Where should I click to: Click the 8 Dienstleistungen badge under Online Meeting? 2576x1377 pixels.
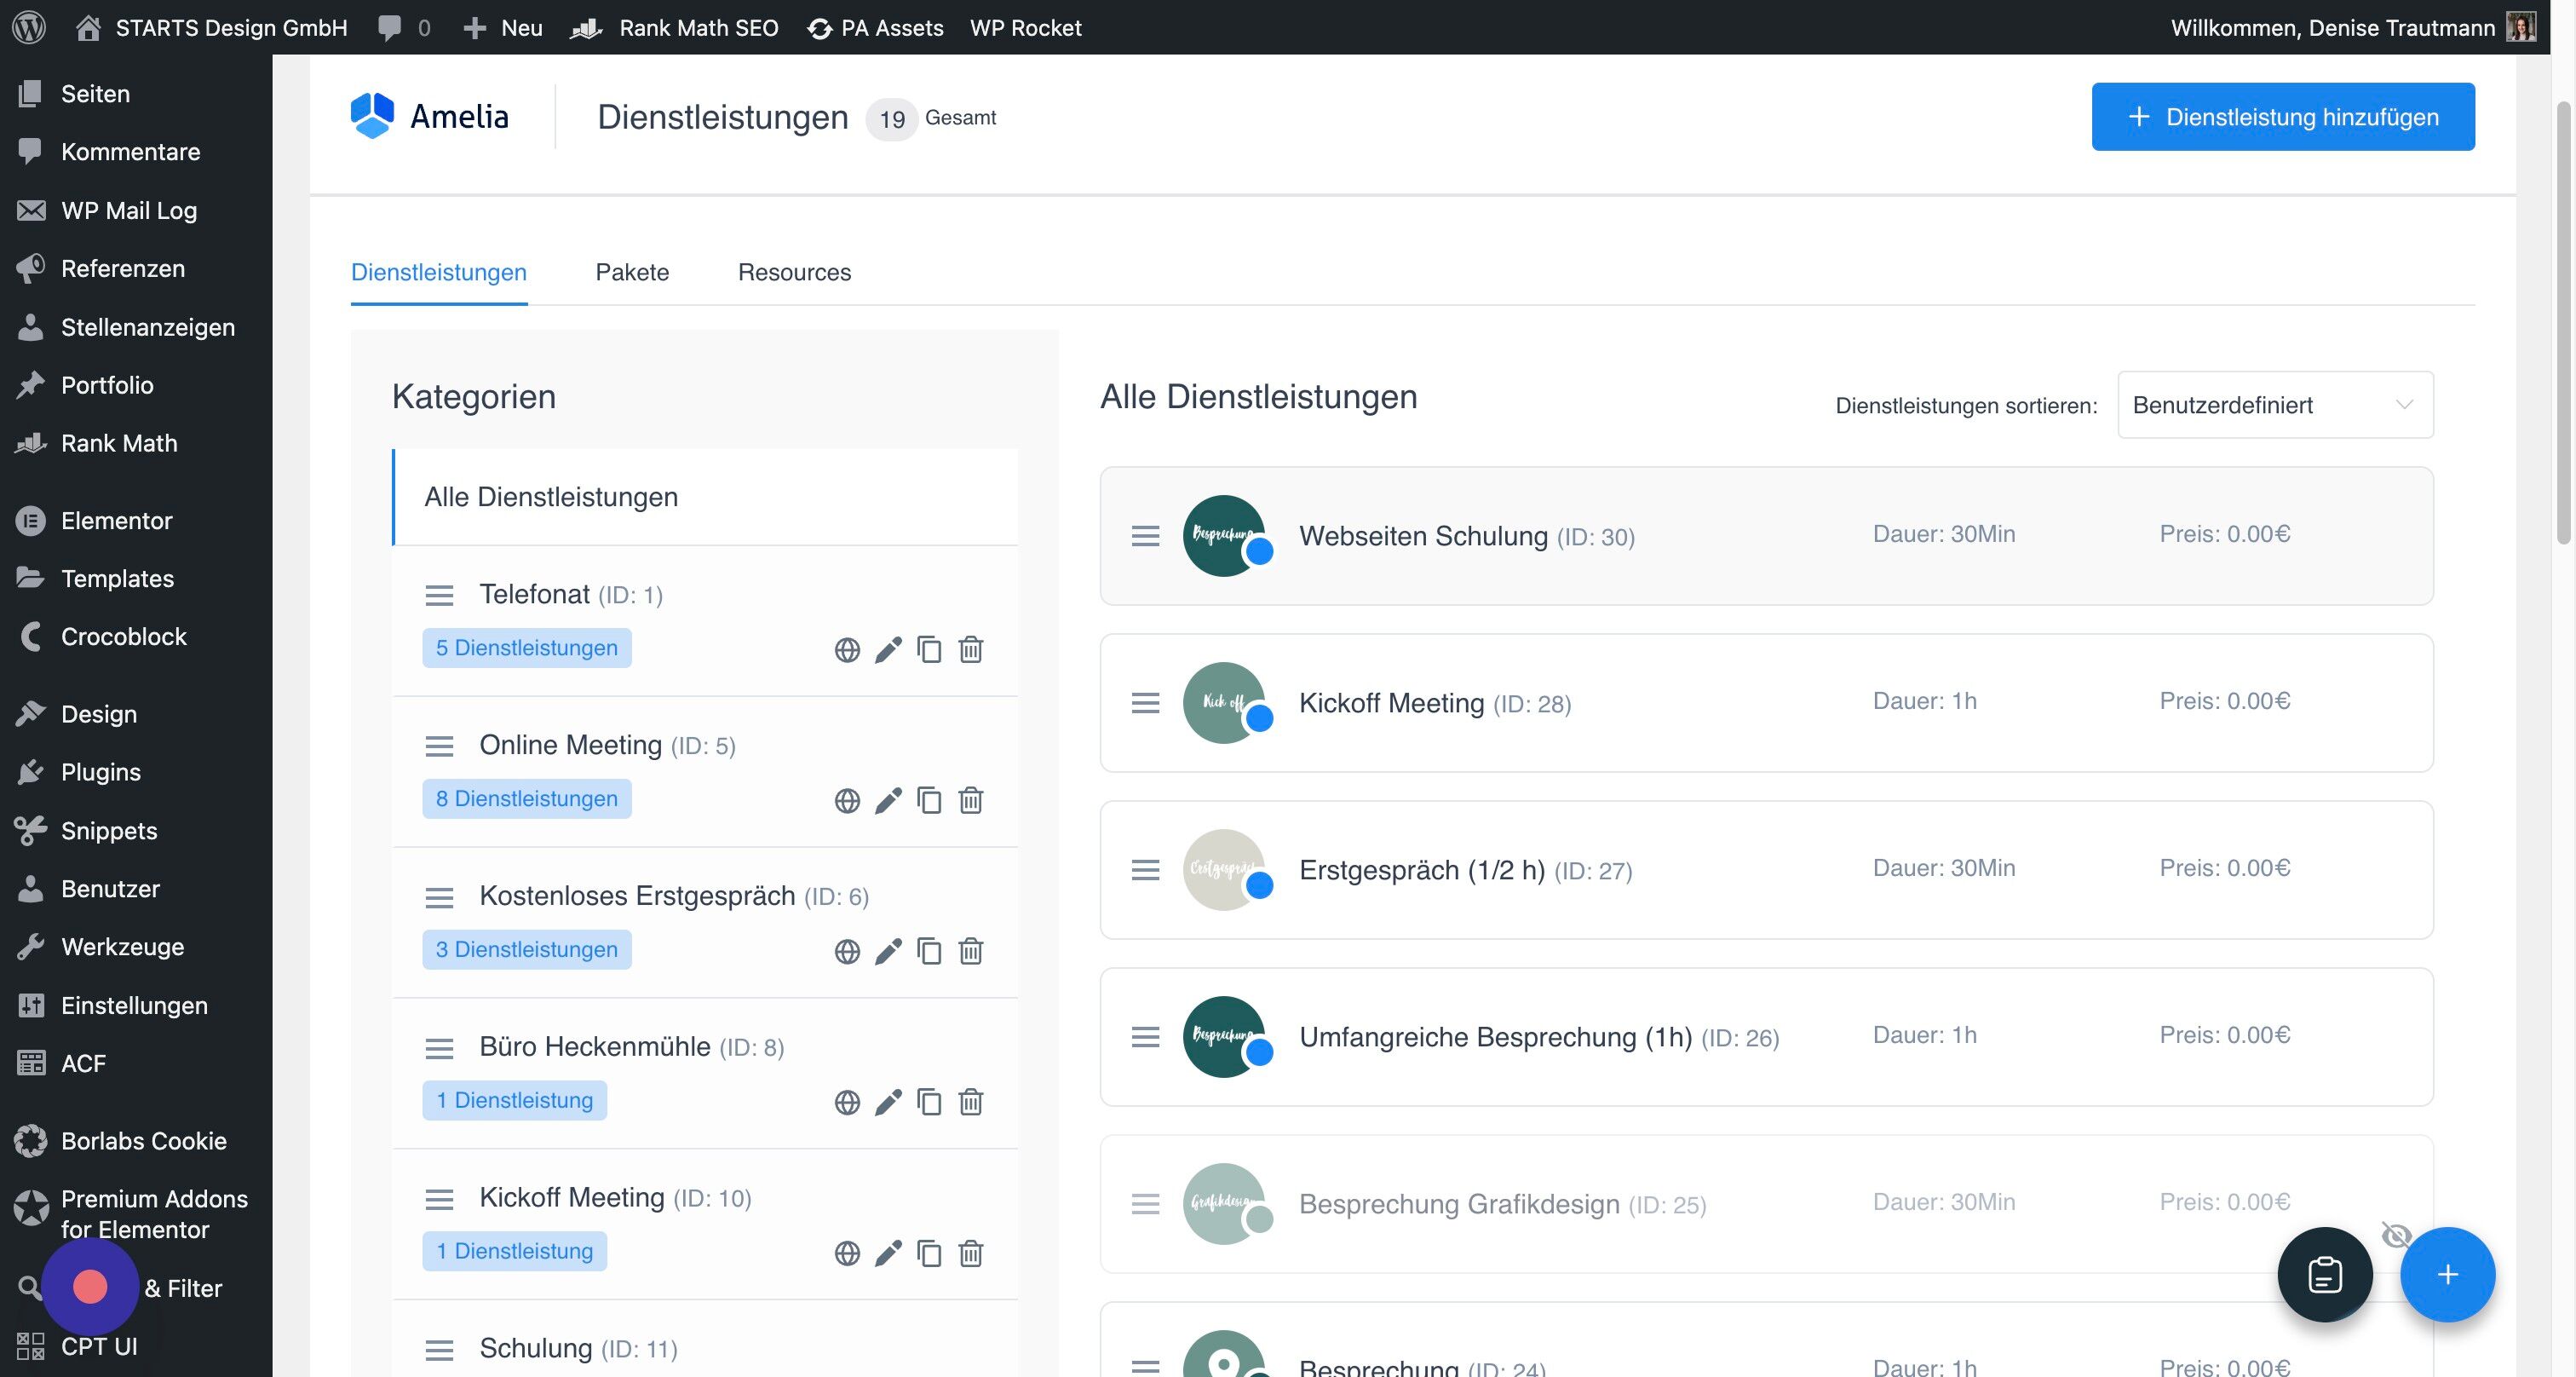(527, 799)
